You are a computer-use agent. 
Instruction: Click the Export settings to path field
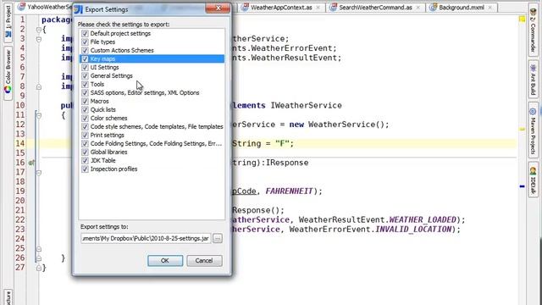(146, 238)
